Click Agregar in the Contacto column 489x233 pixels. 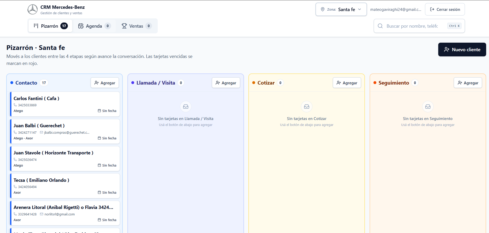click(105, 83)
